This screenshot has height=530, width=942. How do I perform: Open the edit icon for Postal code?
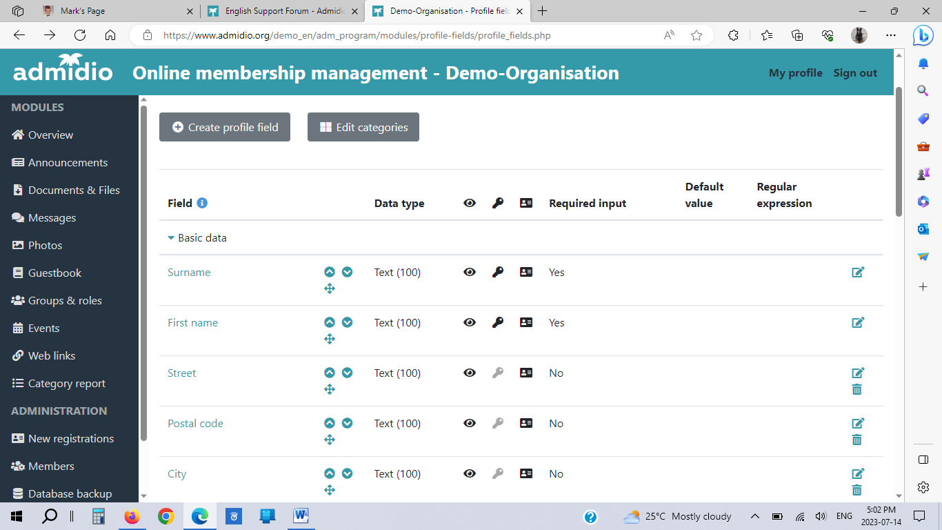(x=858, y=423)
